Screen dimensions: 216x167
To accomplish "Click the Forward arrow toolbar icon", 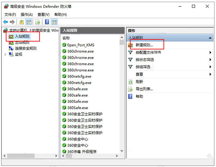I will [x=12, y=22].
